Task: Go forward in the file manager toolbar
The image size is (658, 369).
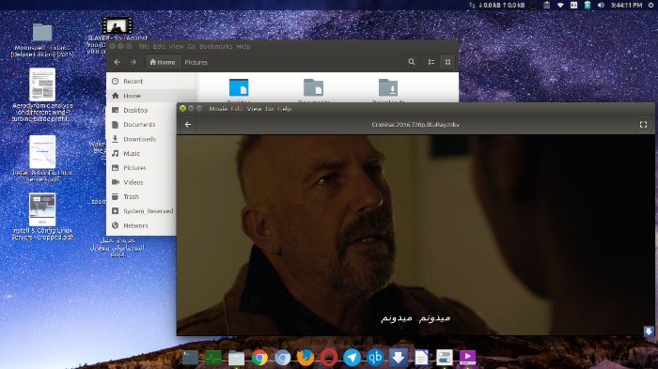Action: (x=134, y=62)
